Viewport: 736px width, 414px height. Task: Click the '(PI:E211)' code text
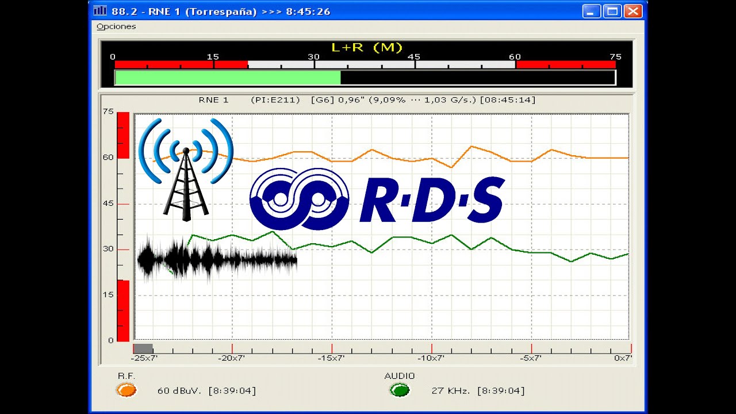(275, 100)
